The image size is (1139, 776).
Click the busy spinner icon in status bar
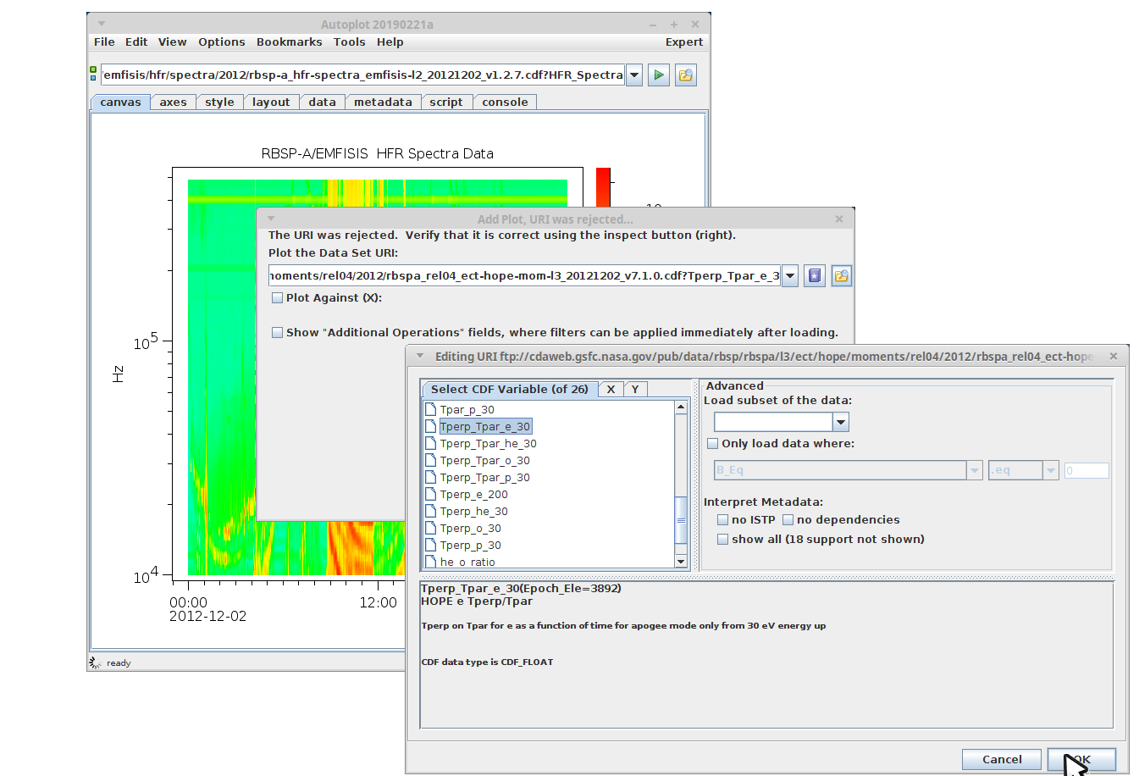(x=96, y=662)
